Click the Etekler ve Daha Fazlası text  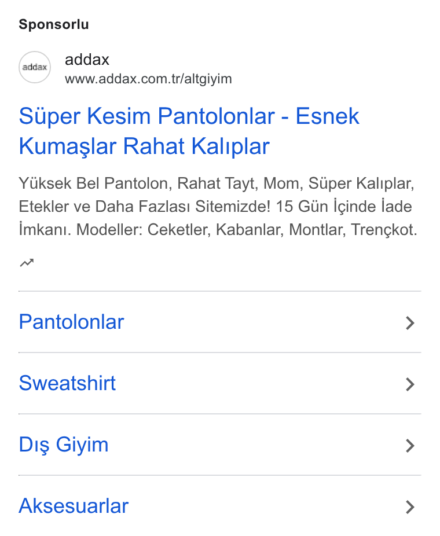point(105,207)
